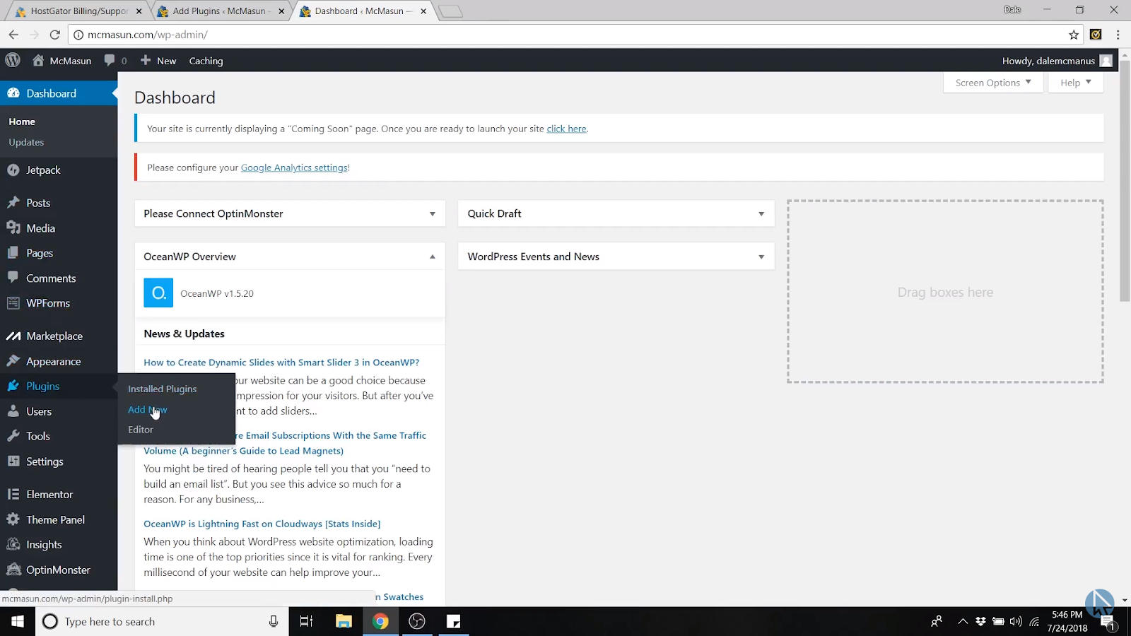Open the Comments sidebar icon
This screenshot has width=1131, height=636.
[x=13, y=278]
